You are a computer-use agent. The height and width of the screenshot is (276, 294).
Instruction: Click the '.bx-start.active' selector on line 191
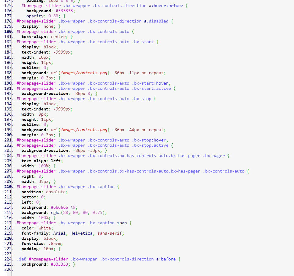(151, 88)
